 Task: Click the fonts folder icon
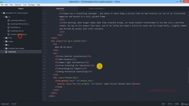(x=6, y=38)
